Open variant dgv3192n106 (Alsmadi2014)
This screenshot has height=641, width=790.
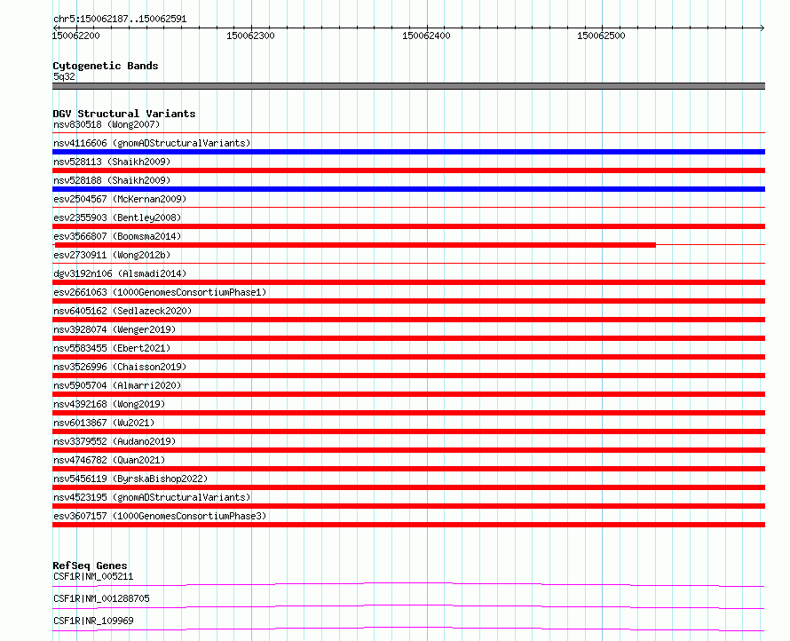click(120, 273)
